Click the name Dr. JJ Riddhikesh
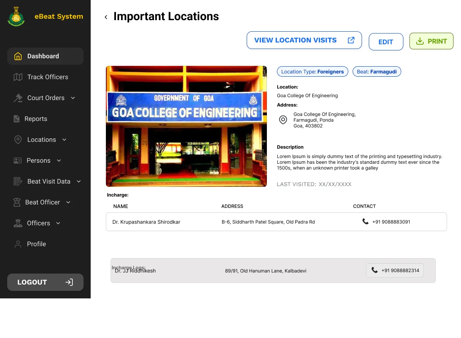Viewport: 461px width, 338px height. point(135,271)
